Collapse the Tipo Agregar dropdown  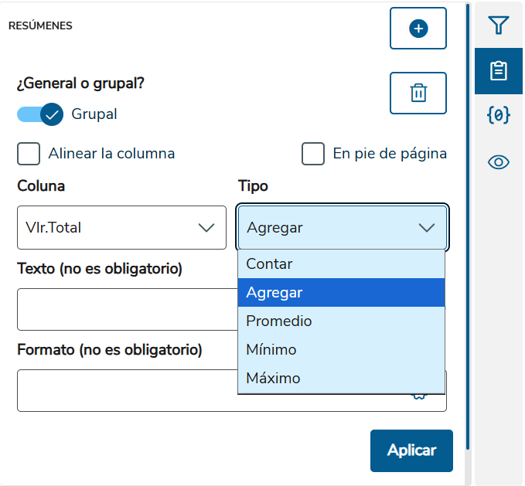(343, 227)
